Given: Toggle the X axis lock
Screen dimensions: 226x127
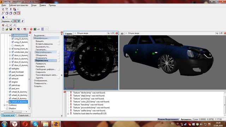Looking at the screenshot, I should [15, 21].
